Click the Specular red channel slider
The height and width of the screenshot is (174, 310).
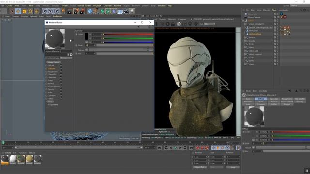128,34
